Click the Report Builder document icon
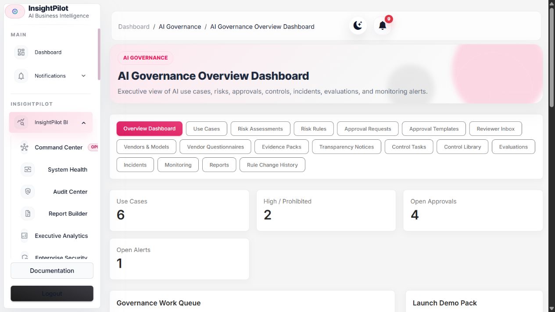Screen dimensions: 555x312 tap(28, 213)
